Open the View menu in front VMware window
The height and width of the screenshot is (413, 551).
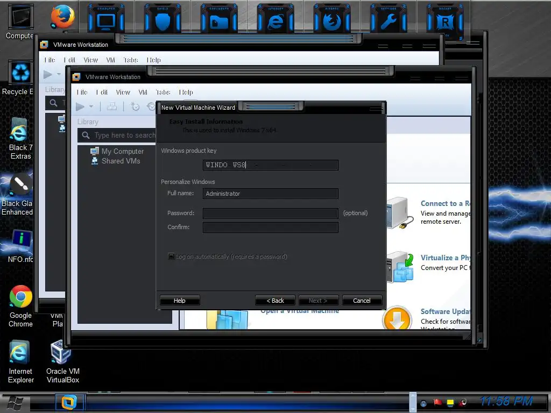(x=123, y=92)
